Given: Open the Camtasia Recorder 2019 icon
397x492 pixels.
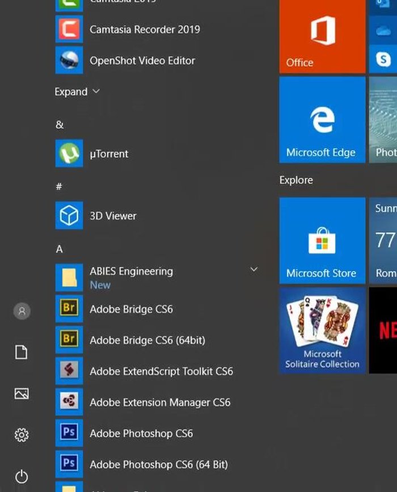Looking at the screenshot, I should (69, 29).
